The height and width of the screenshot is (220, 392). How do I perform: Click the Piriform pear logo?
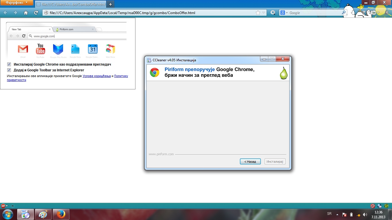tap(284, 73)
